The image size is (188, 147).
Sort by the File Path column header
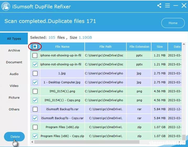tap(105, 47)
